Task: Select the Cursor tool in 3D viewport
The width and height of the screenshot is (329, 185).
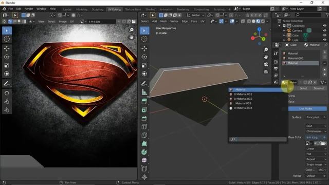Action: pyautogui.click(x=144, y=39)
